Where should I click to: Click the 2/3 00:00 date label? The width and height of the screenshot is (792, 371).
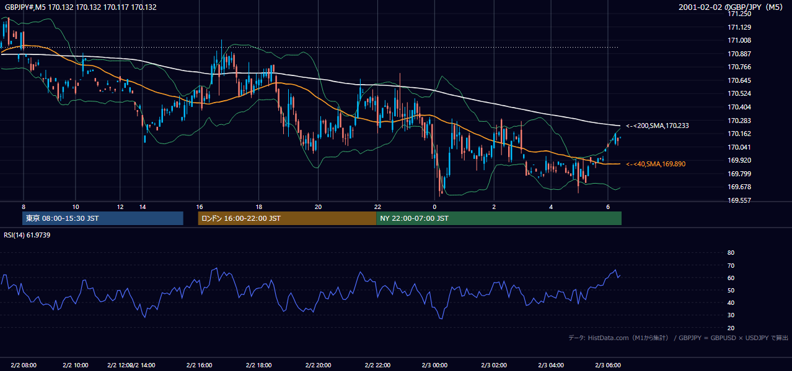[434, 365]
